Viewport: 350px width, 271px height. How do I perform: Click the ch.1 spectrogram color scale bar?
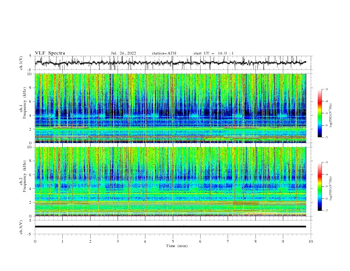[x=320, y=113]
